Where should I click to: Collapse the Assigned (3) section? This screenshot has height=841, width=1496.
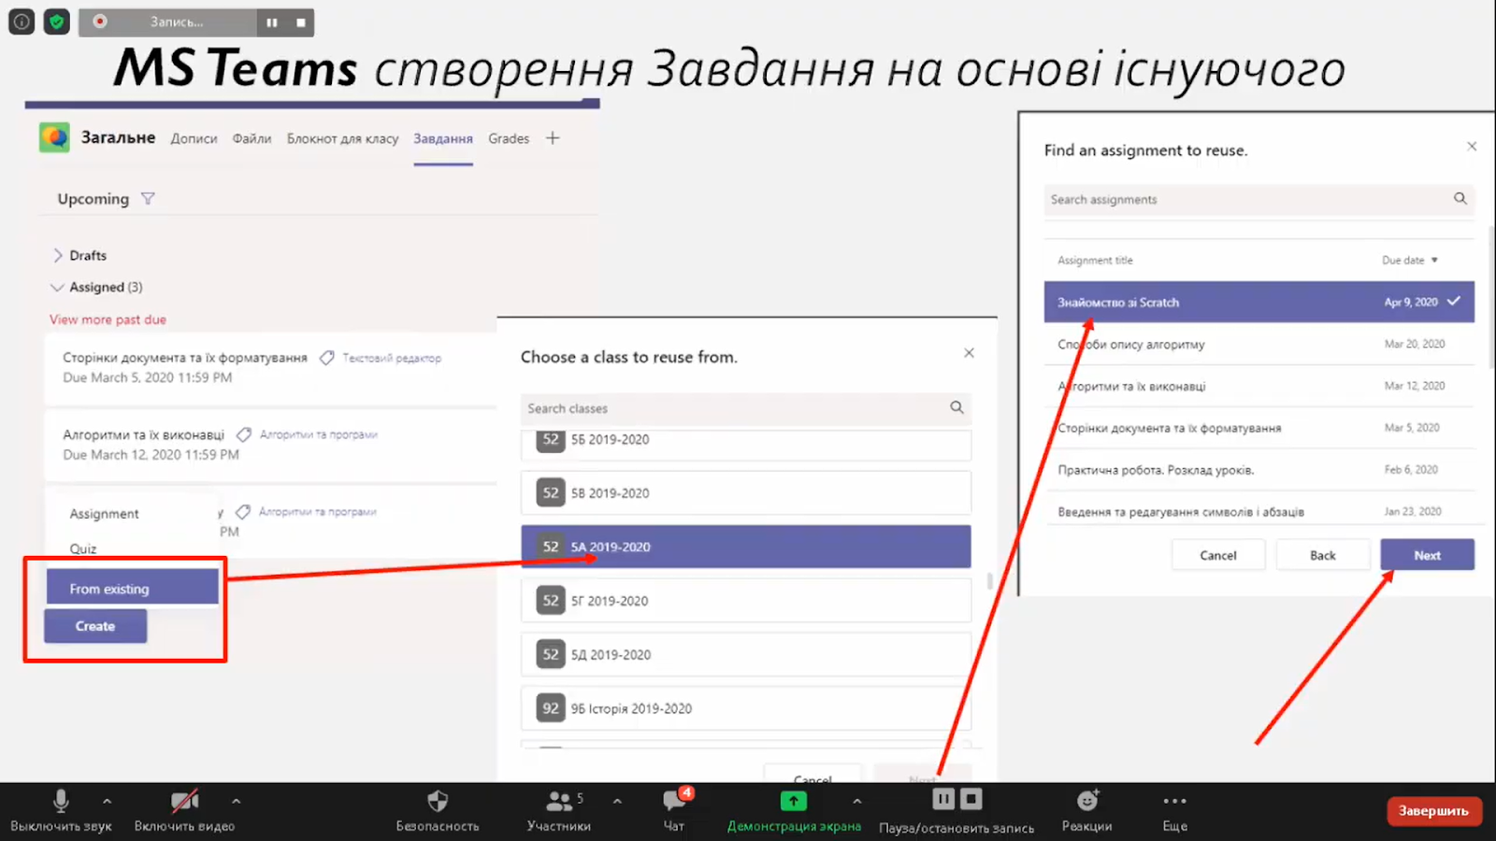click(x=97, y=287)
